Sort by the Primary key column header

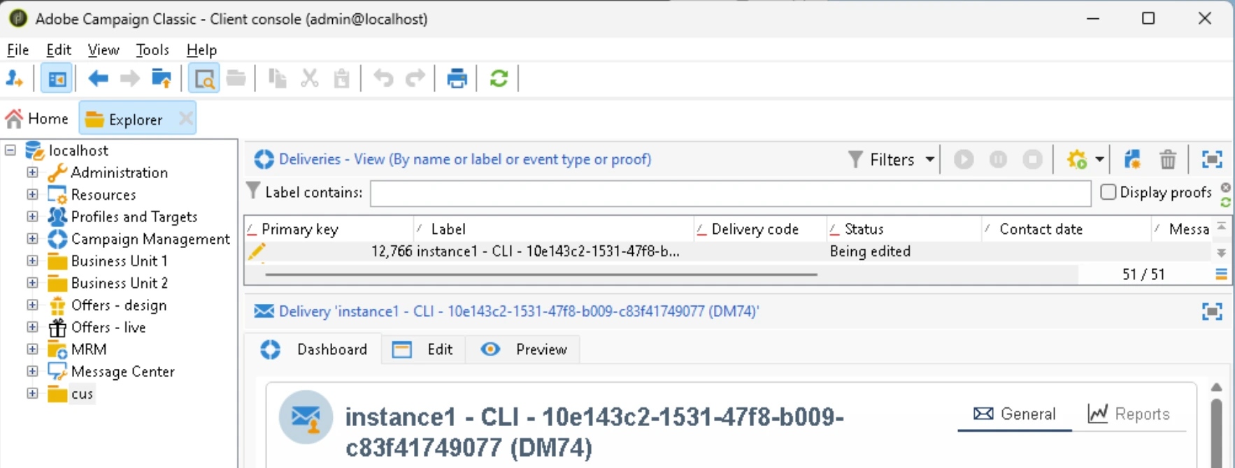coord(329,229)
